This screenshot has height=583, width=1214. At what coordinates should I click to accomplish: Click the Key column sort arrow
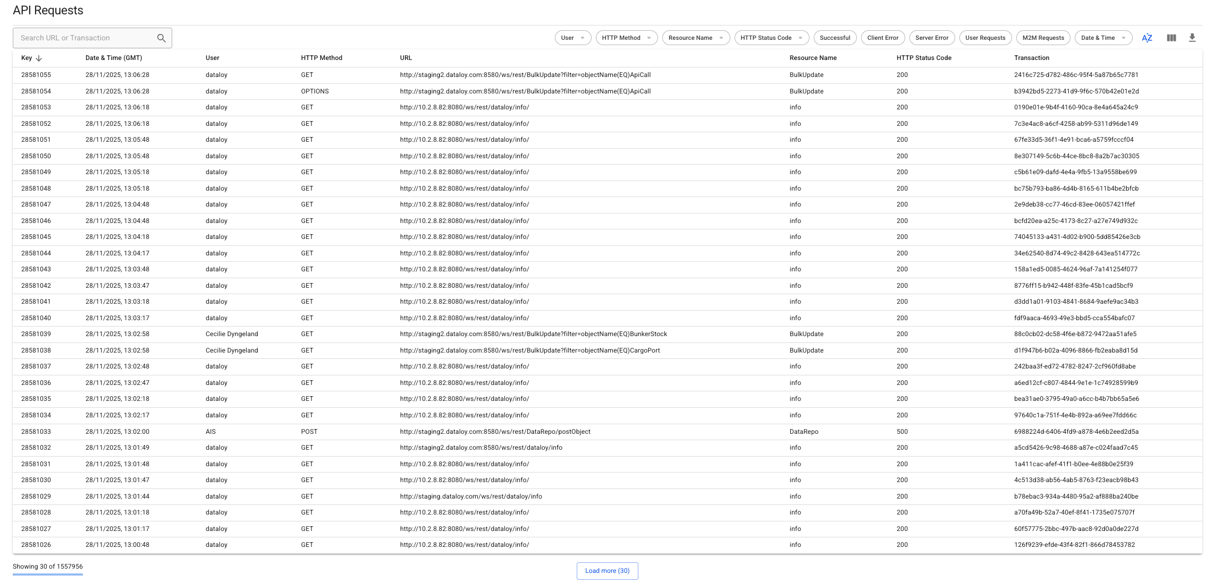pyautogui.click(x=39, y=58)
